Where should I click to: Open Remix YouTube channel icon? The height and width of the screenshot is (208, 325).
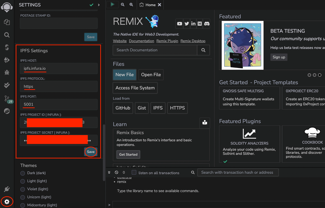180,24
